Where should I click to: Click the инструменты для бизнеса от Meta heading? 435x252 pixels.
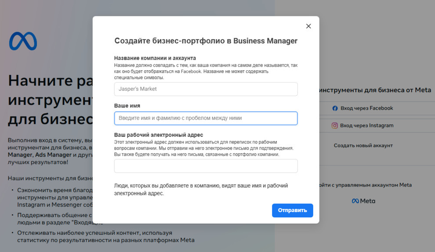point(374,90)
